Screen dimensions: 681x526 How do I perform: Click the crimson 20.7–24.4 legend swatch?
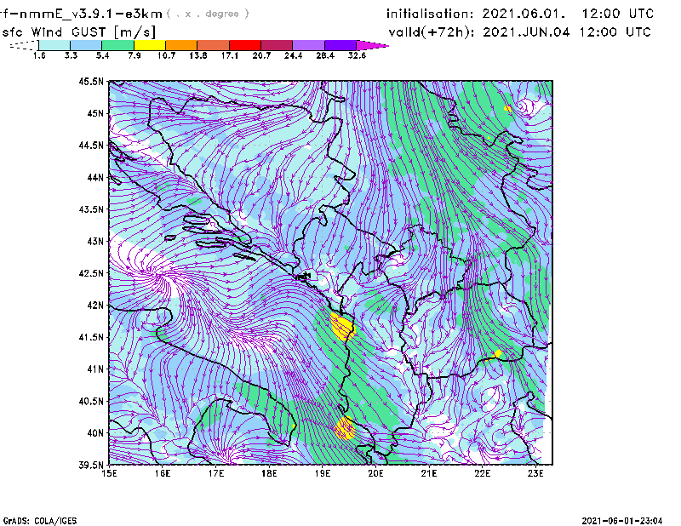click(277, 45)
